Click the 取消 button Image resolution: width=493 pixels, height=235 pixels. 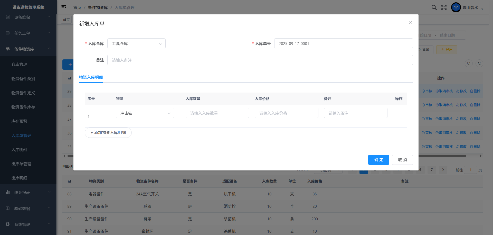click(x=402, y=160)
